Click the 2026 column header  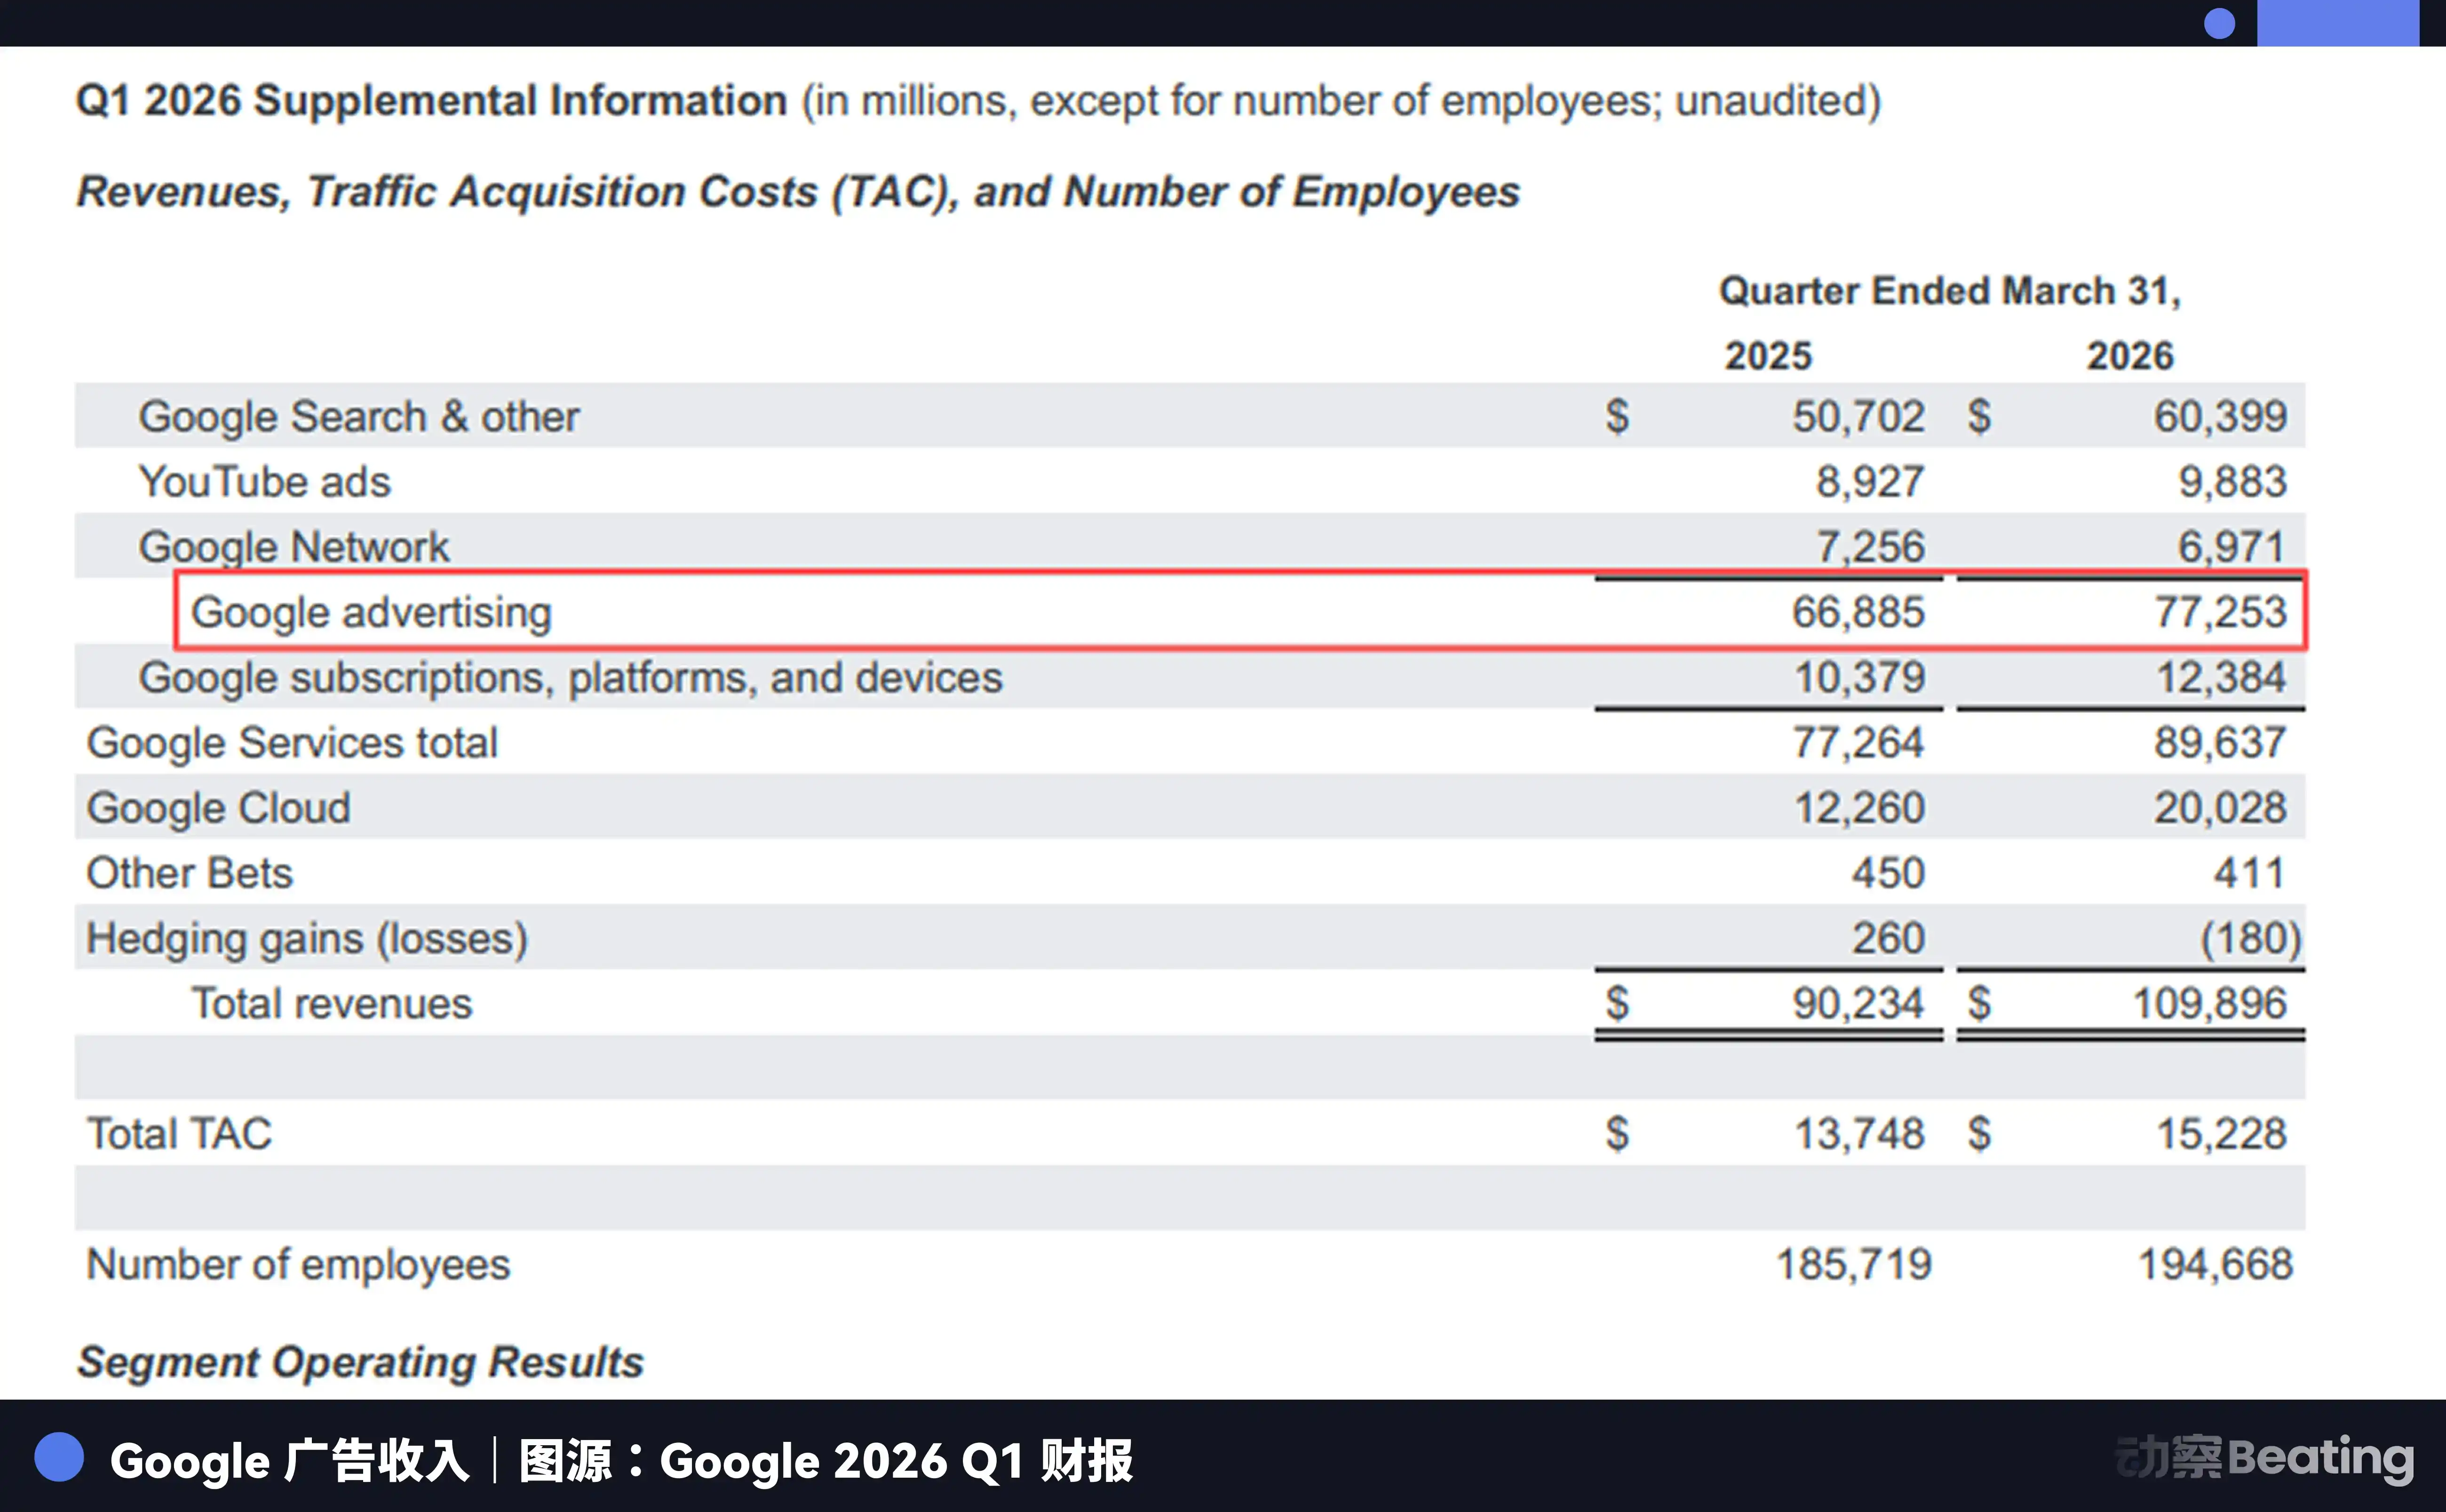click(x=2130, y=356)
